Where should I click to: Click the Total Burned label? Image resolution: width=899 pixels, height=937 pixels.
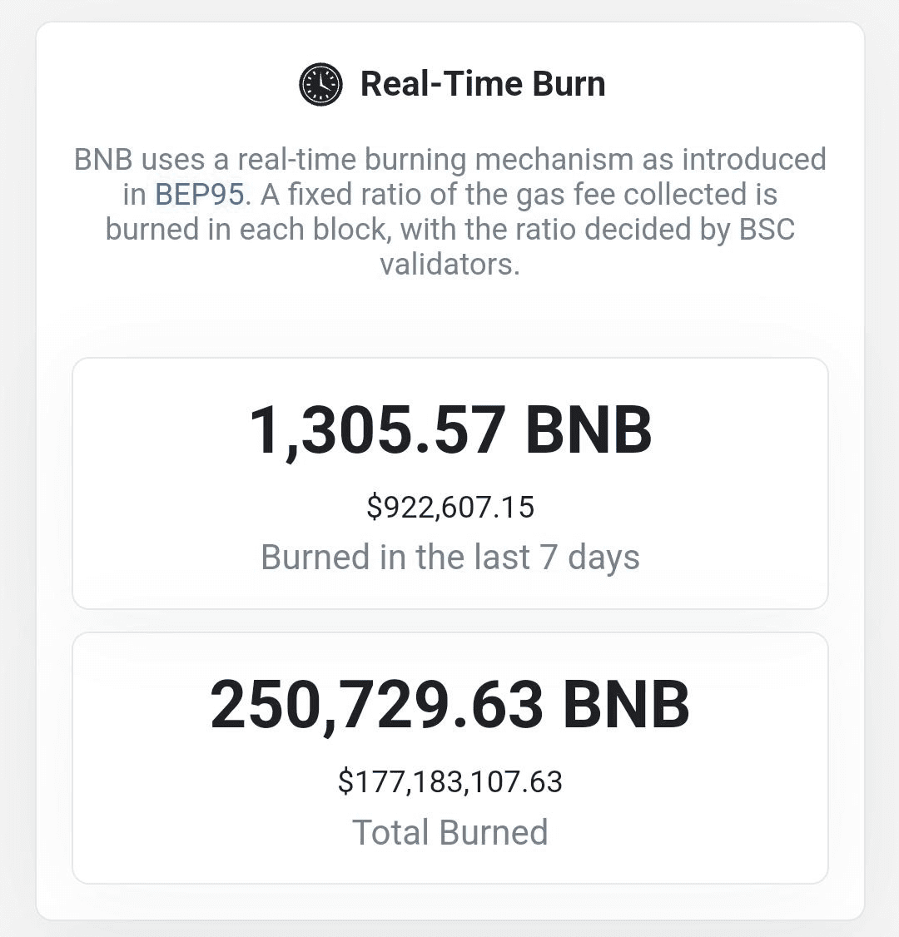pos(450,832)
